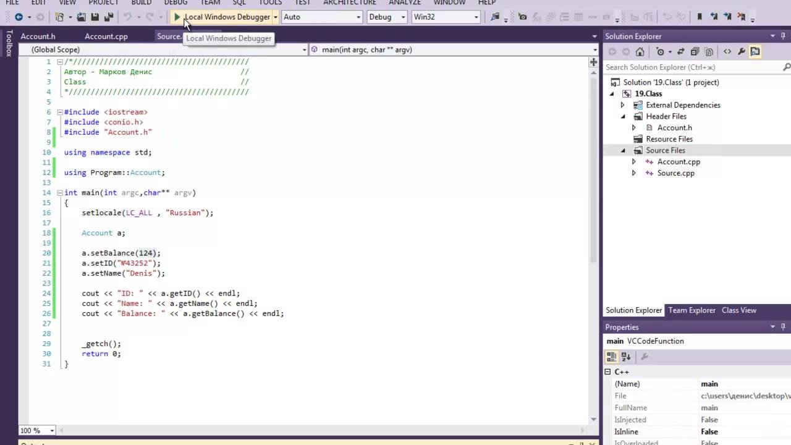Open Properties wrench icon in Solution Explorer
This screenshot has height=445, width=791.
coord(742,52)
